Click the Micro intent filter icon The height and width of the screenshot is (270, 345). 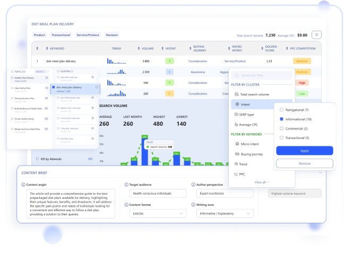pyautogui.click(x=237, y=144)
